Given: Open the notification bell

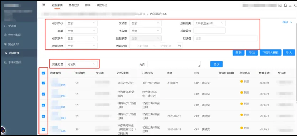Looking at the screenshot, I should click(x=285, y=5).
